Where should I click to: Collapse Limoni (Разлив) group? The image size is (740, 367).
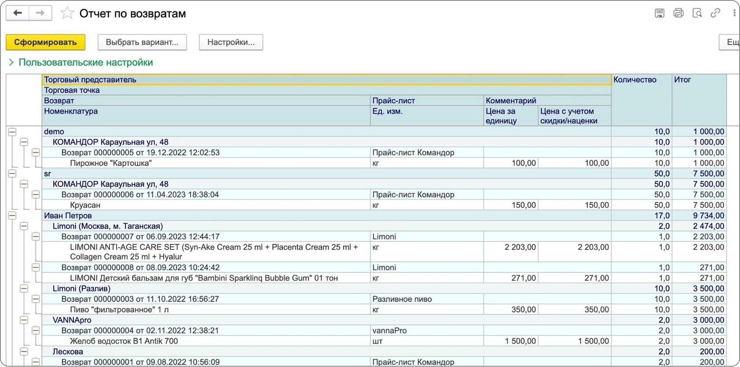(x=24, y=289)
